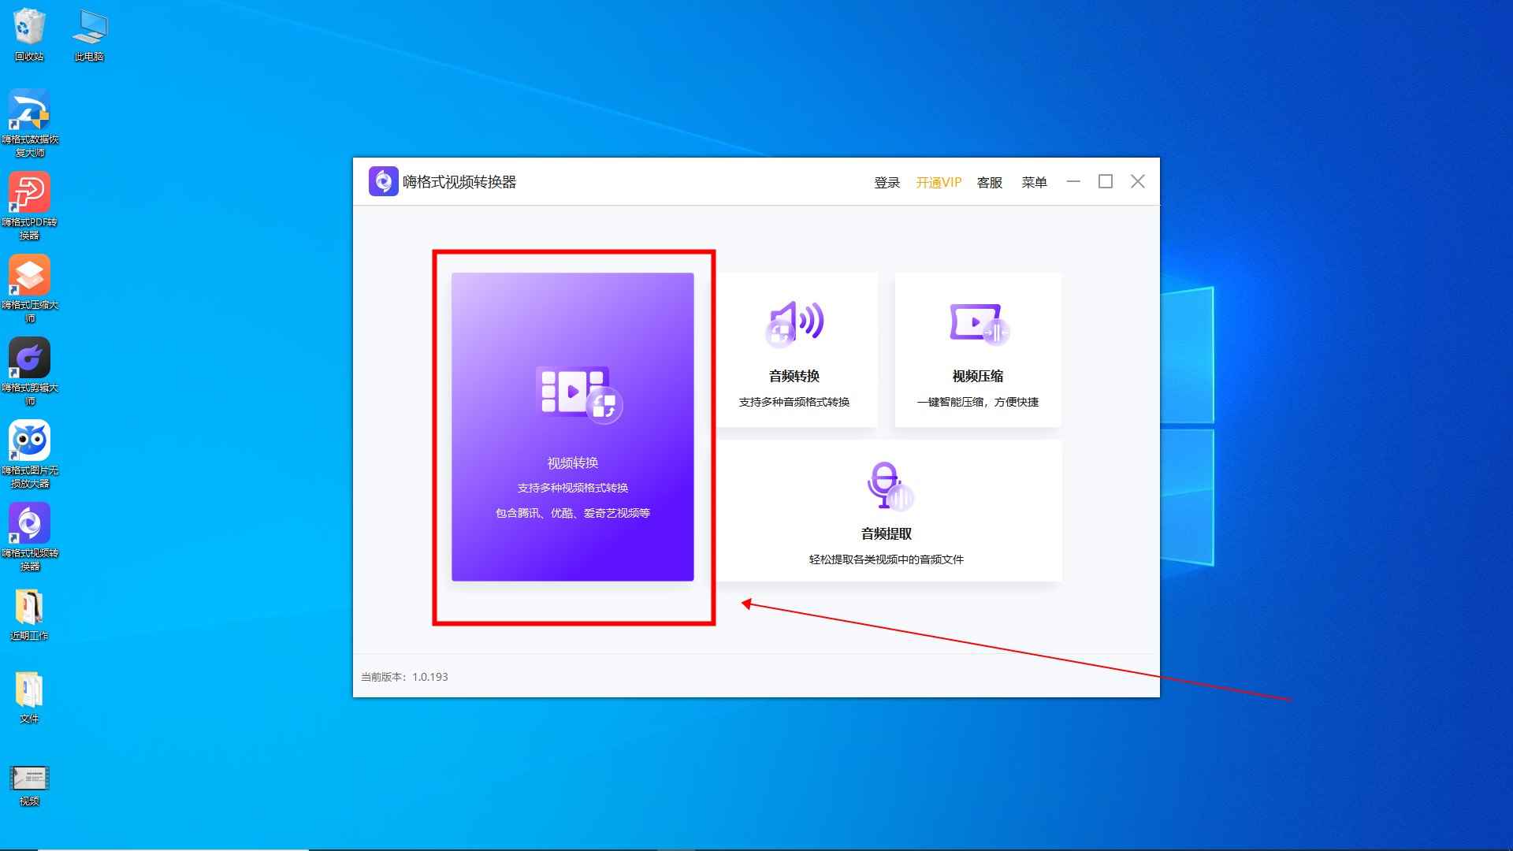
Task: Open 嗨格式数据恢复大师 desktop shortcut
Action: 29,110
